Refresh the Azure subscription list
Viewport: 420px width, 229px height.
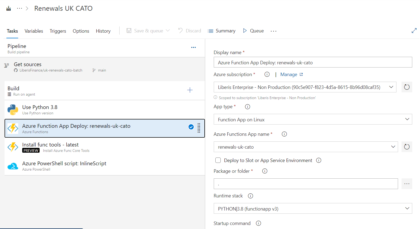[x=407, y=87]
